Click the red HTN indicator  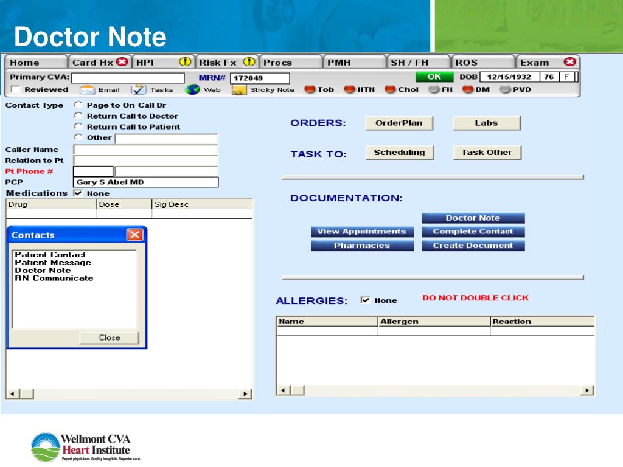coord(350,90)
